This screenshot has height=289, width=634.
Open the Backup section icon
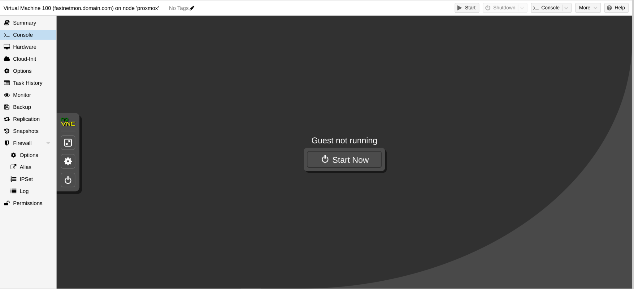click(7, 107)
